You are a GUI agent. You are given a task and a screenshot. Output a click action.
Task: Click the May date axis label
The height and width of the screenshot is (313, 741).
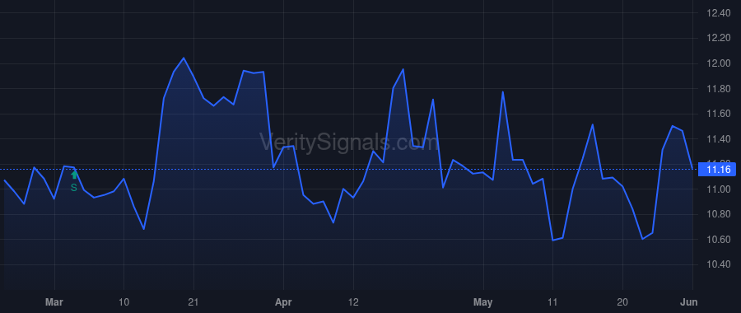point(483,302)
